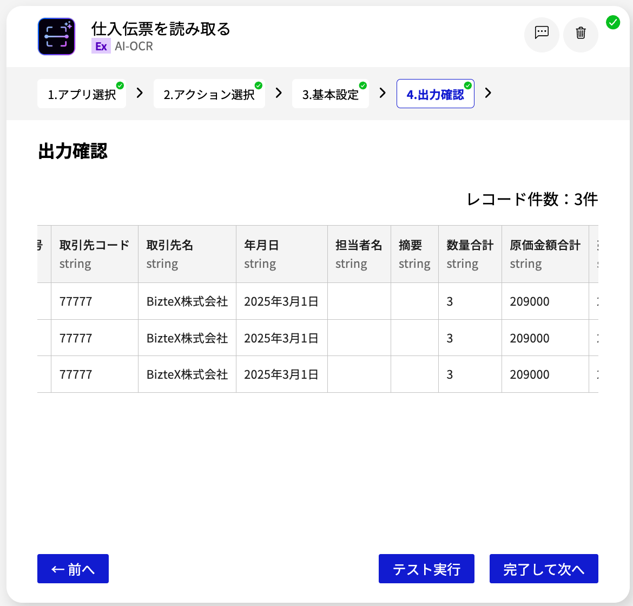Open the 3.基本設定 step tab
Screen dimensions: 633x606
pyautogui.click(x=330, y=94)
